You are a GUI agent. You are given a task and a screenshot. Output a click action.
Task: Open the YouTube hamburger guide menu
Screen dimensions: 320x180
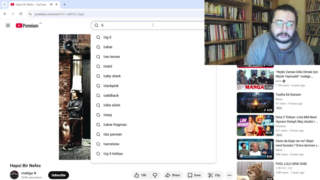point(8,25)
